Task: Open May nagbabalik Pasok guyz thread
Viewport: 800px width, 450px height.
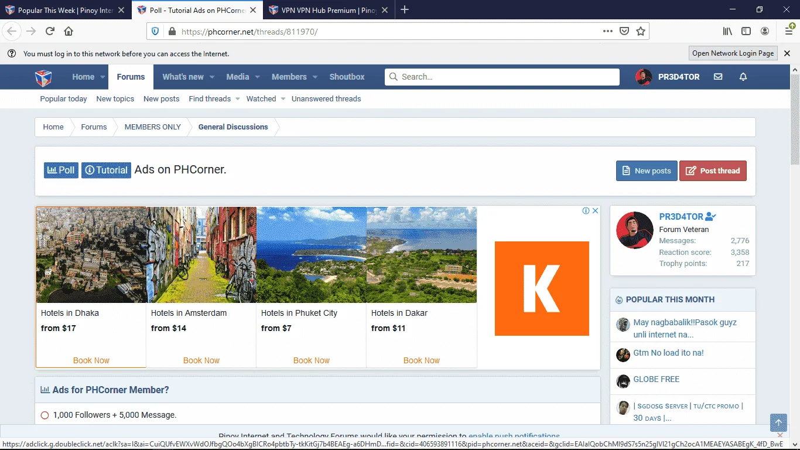Action: pos(685,329)
